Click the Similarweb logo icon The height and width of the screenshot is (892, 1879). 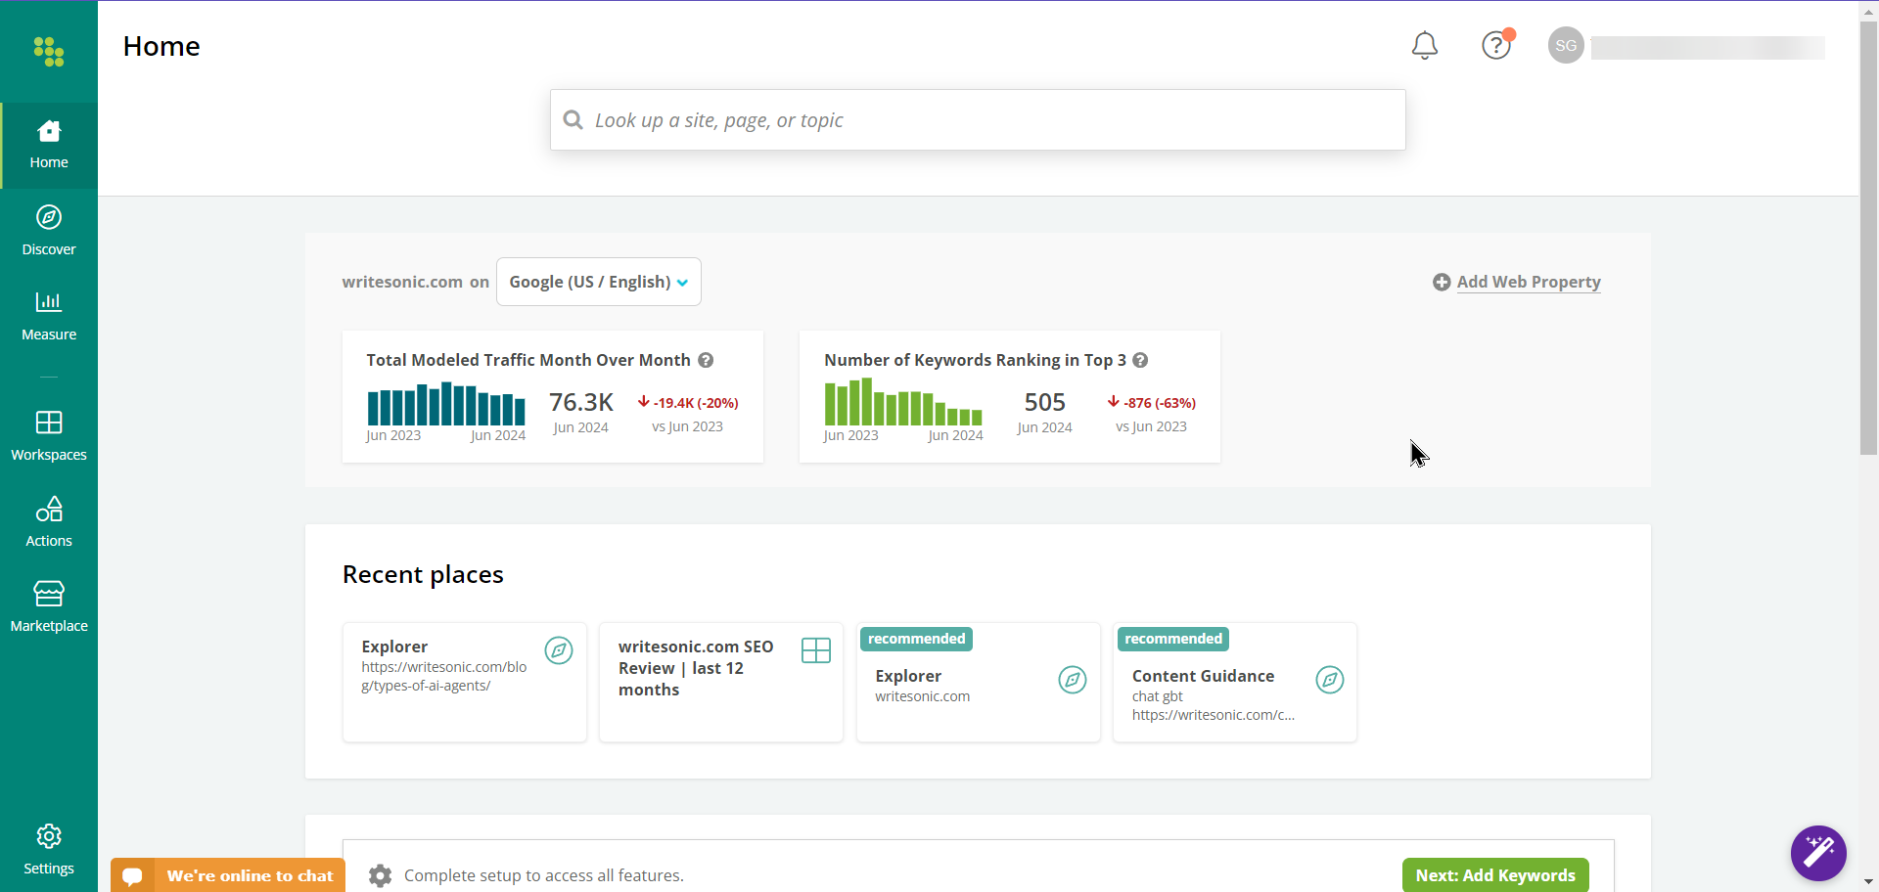48,52
